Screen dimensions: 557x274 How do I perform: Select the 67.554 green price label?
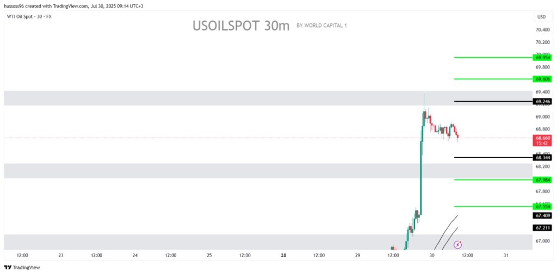coord(542,207)
